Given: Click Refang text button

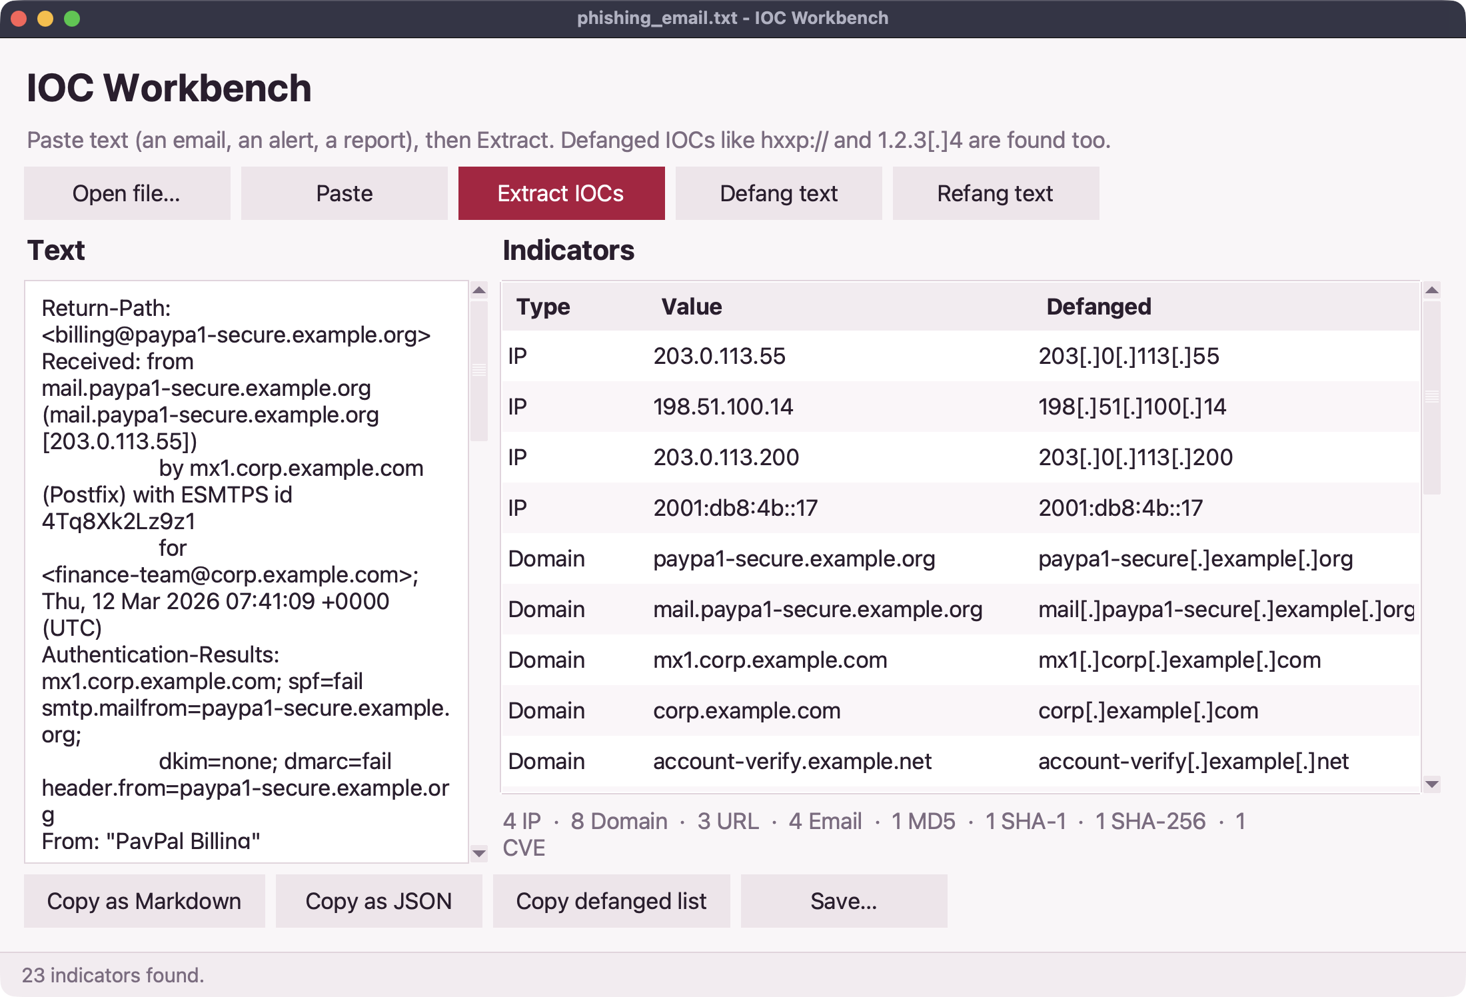Looking at the screenshot, I should [x=996, y=193].
